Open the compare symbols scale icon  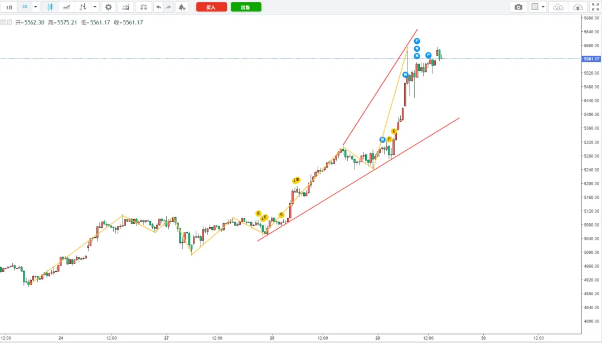(x=144, y=7)
